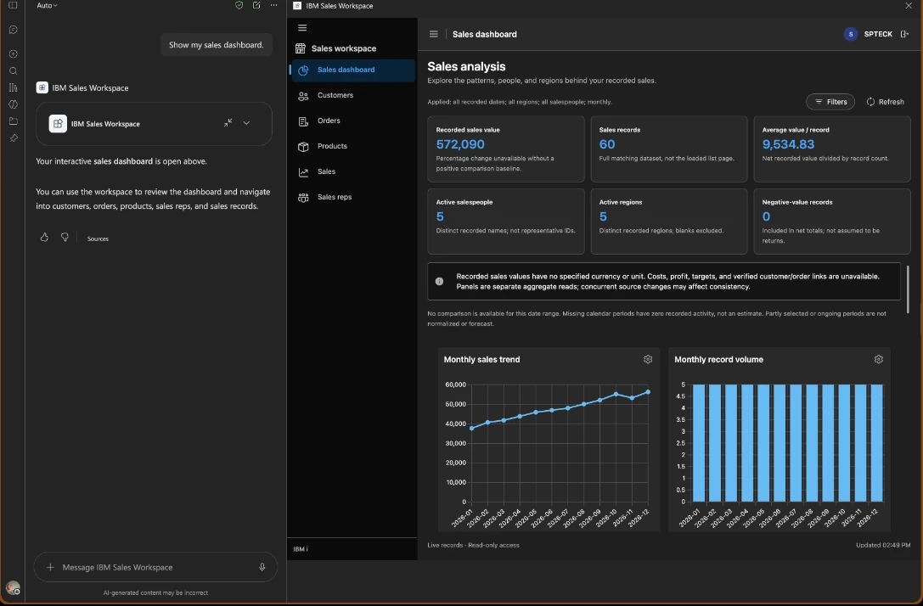Open settings gear for Monthly record volume
923x606 pixels.
click(x=879, y=360)
